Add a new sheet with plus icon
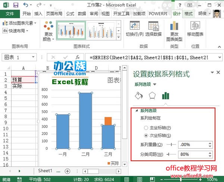Image resolution: width=224 pixels, height=182 pixels. [68, 171]
